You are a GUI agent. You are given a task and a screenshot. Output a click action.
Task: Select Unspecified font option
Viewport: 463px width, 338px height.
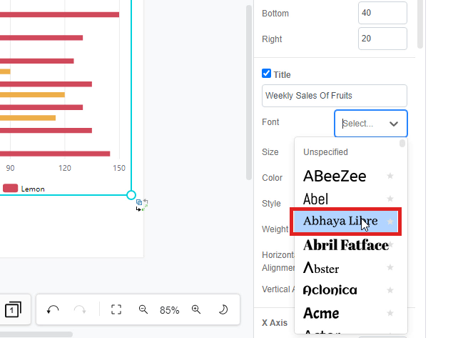pos(326,152)
